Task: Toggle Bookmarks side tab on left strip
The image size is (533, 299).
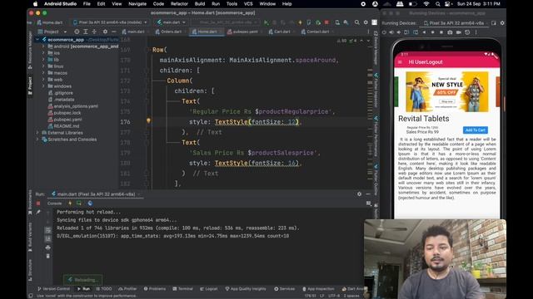Action: [x=30, y=203]
